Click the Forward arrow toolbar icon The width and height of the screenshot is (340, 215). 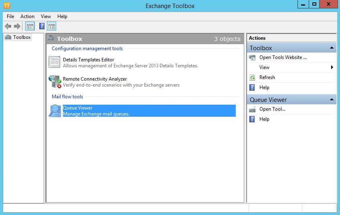(x=17, y=26)
